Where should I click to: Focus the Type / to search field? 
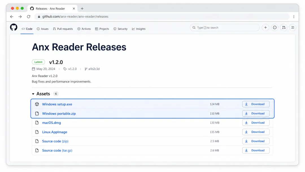(x=225, y=28)
